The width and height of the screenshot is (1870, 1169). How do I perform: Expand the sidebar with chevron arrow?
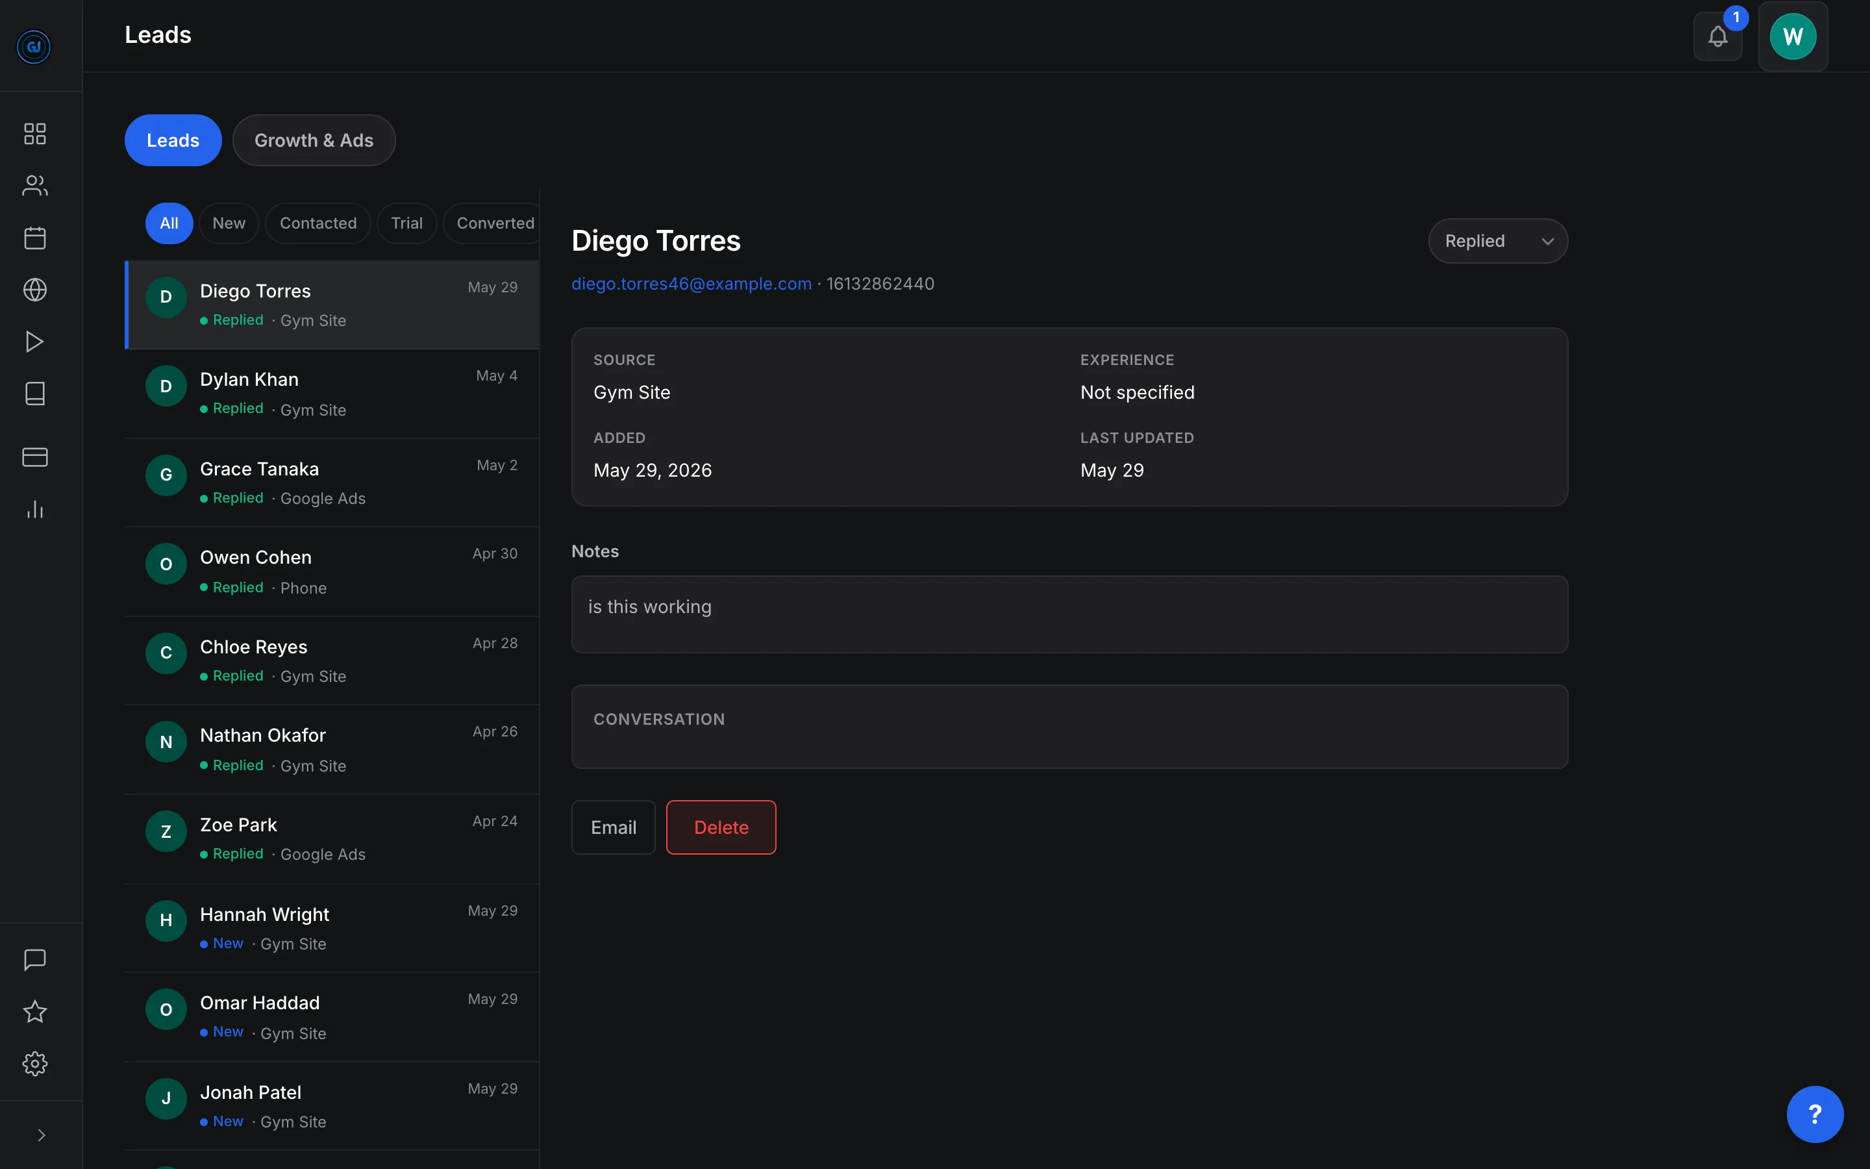(41, 1135)
